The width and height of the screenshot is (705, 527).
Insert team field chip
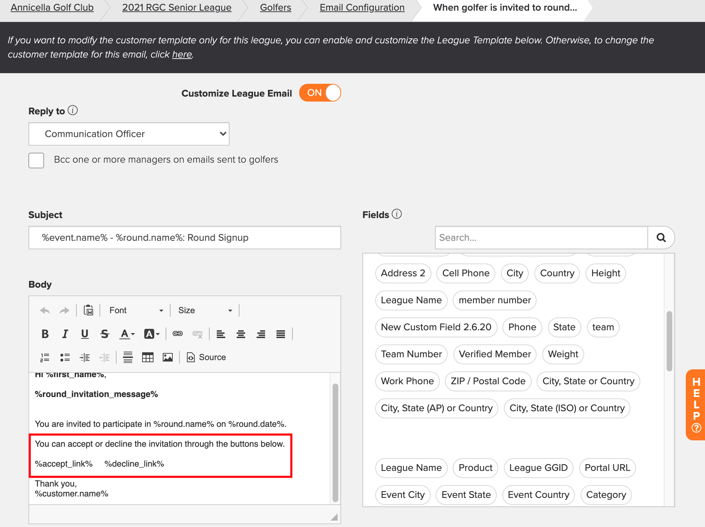(x=603, y=327)
